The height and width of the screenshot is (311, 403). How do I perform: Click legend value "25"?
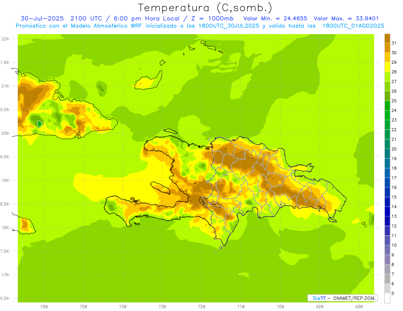tap(394, 101)
